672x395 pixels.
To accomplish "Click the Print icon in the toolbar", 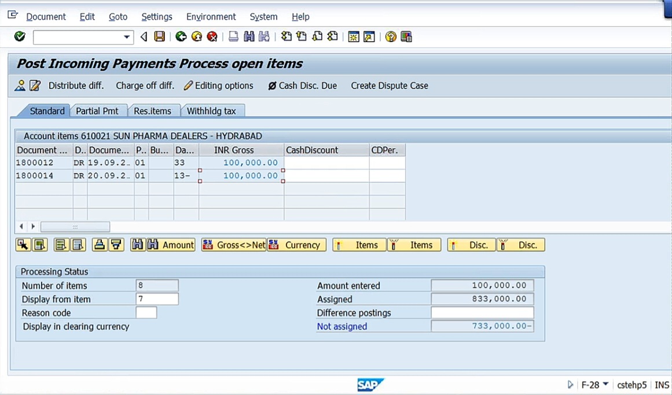I will (x=233, y=36).
